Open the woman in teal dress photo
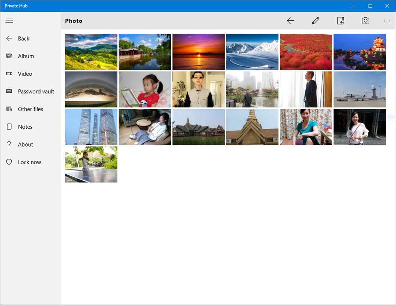396x305 pixels. [x=306, y=127]
